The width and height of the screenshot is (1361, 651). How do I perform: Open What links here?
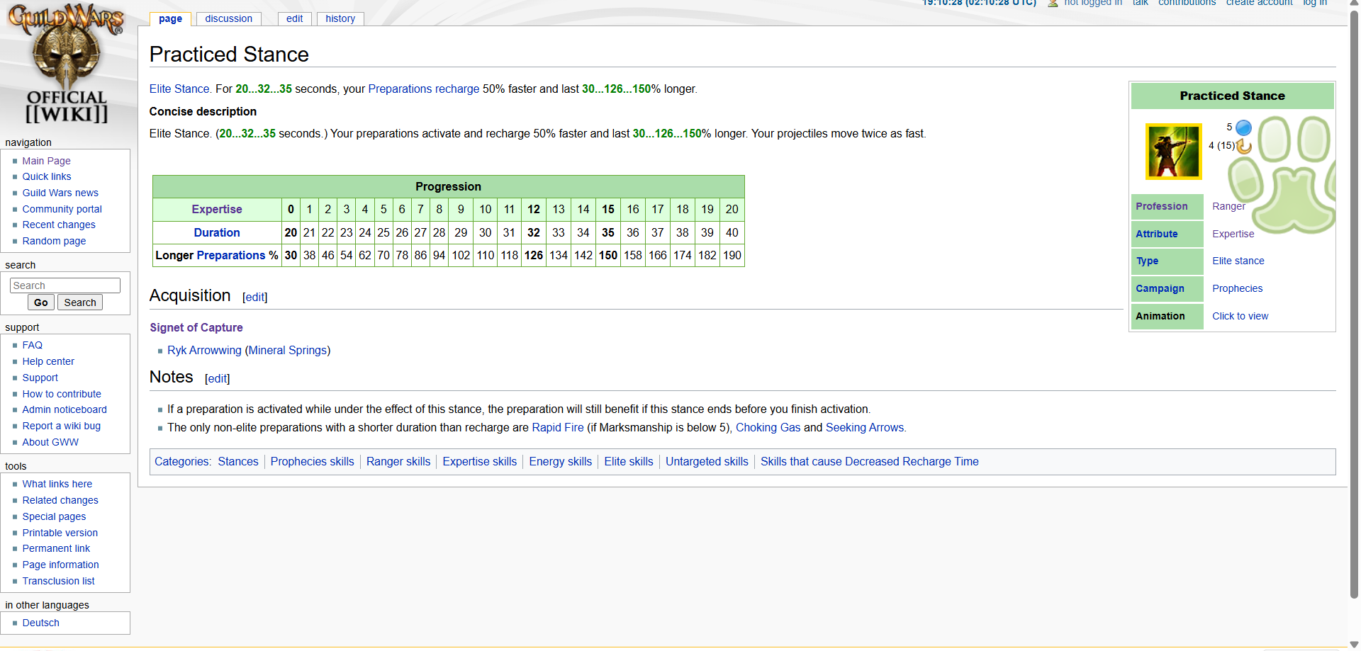57,484
